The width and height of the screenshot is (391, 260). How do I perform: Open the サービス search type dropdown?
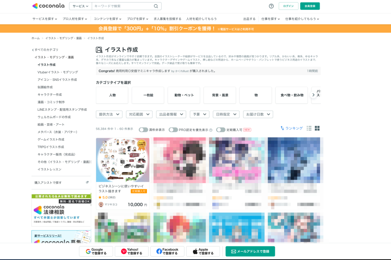coord(80,6)
